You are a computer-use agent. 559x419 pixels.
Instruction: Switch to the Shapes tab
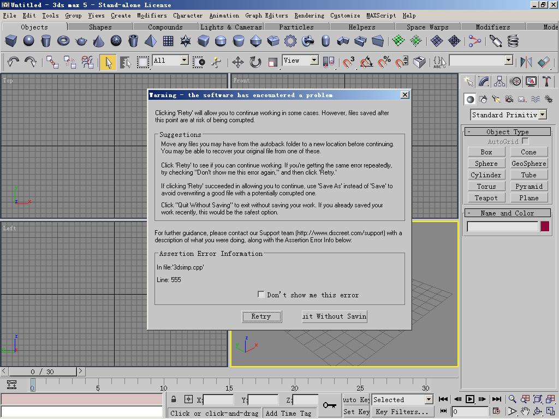click(x=100, y=27)
